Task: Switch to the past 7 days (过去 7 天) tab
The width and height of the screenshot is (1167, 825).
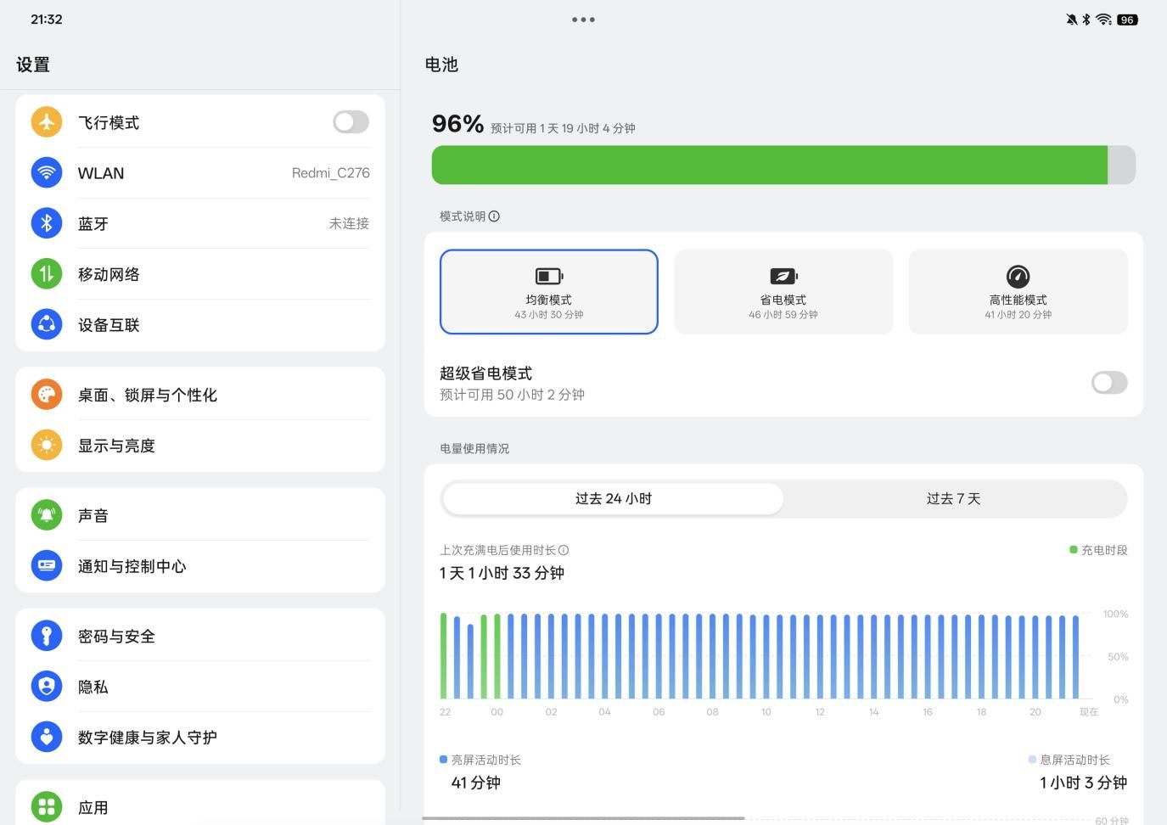Action: pyautogui.click(x=953, y=499)
